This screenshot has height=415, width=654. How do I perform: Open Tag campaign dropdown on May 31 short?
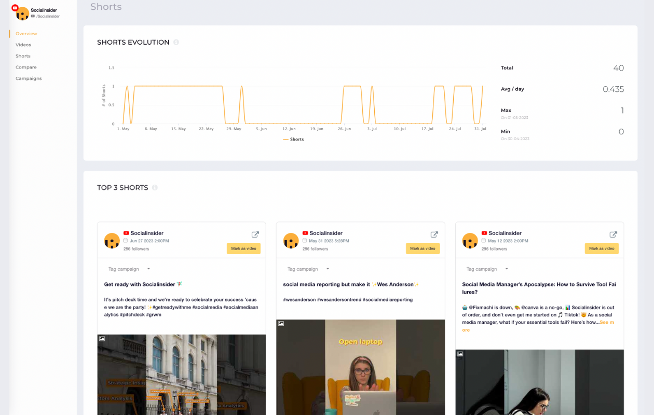tap(308, 269)
